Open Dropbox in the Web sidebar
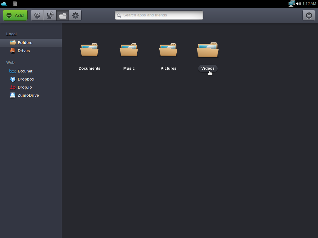 [x=31, y=79]
